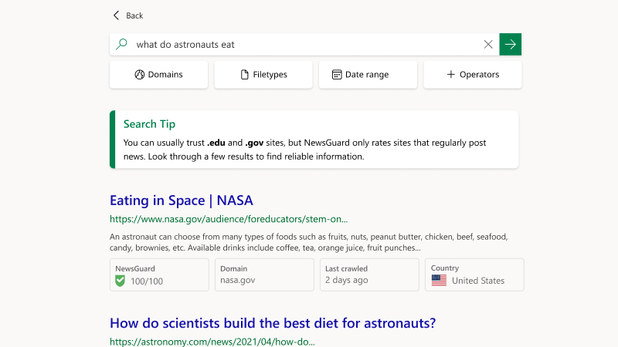Click the United States flag icon
Screen dimensions: 618x347
[x=439, y=281]
